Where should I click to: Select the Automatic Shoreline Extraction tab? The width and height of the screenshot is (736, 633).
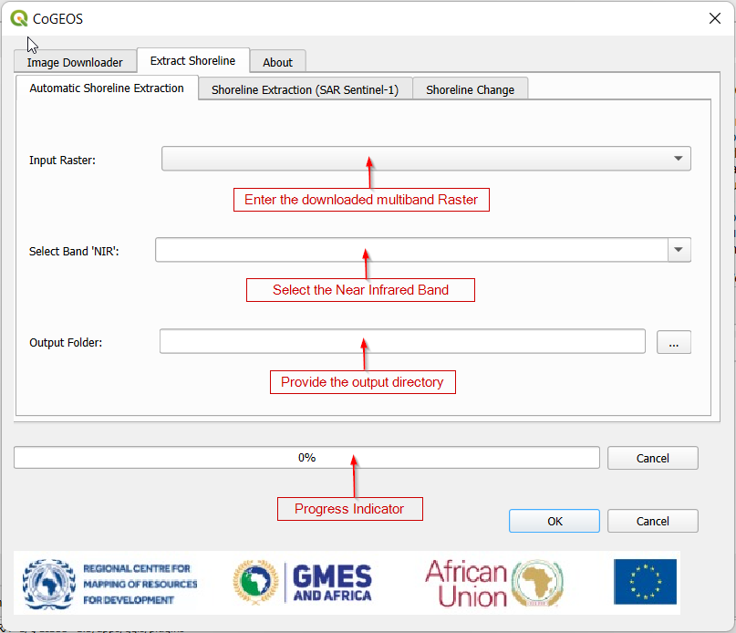click(107, 88)
